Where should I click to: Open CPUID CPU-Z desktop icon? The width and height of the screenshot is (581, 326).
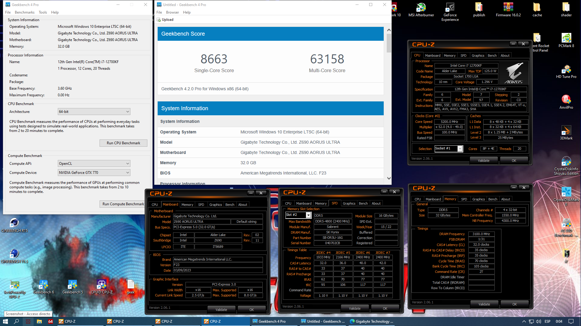(101, 287)
